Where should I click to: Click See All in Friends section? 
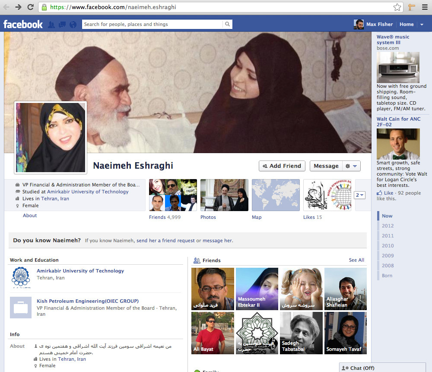[x=356, y=260]
